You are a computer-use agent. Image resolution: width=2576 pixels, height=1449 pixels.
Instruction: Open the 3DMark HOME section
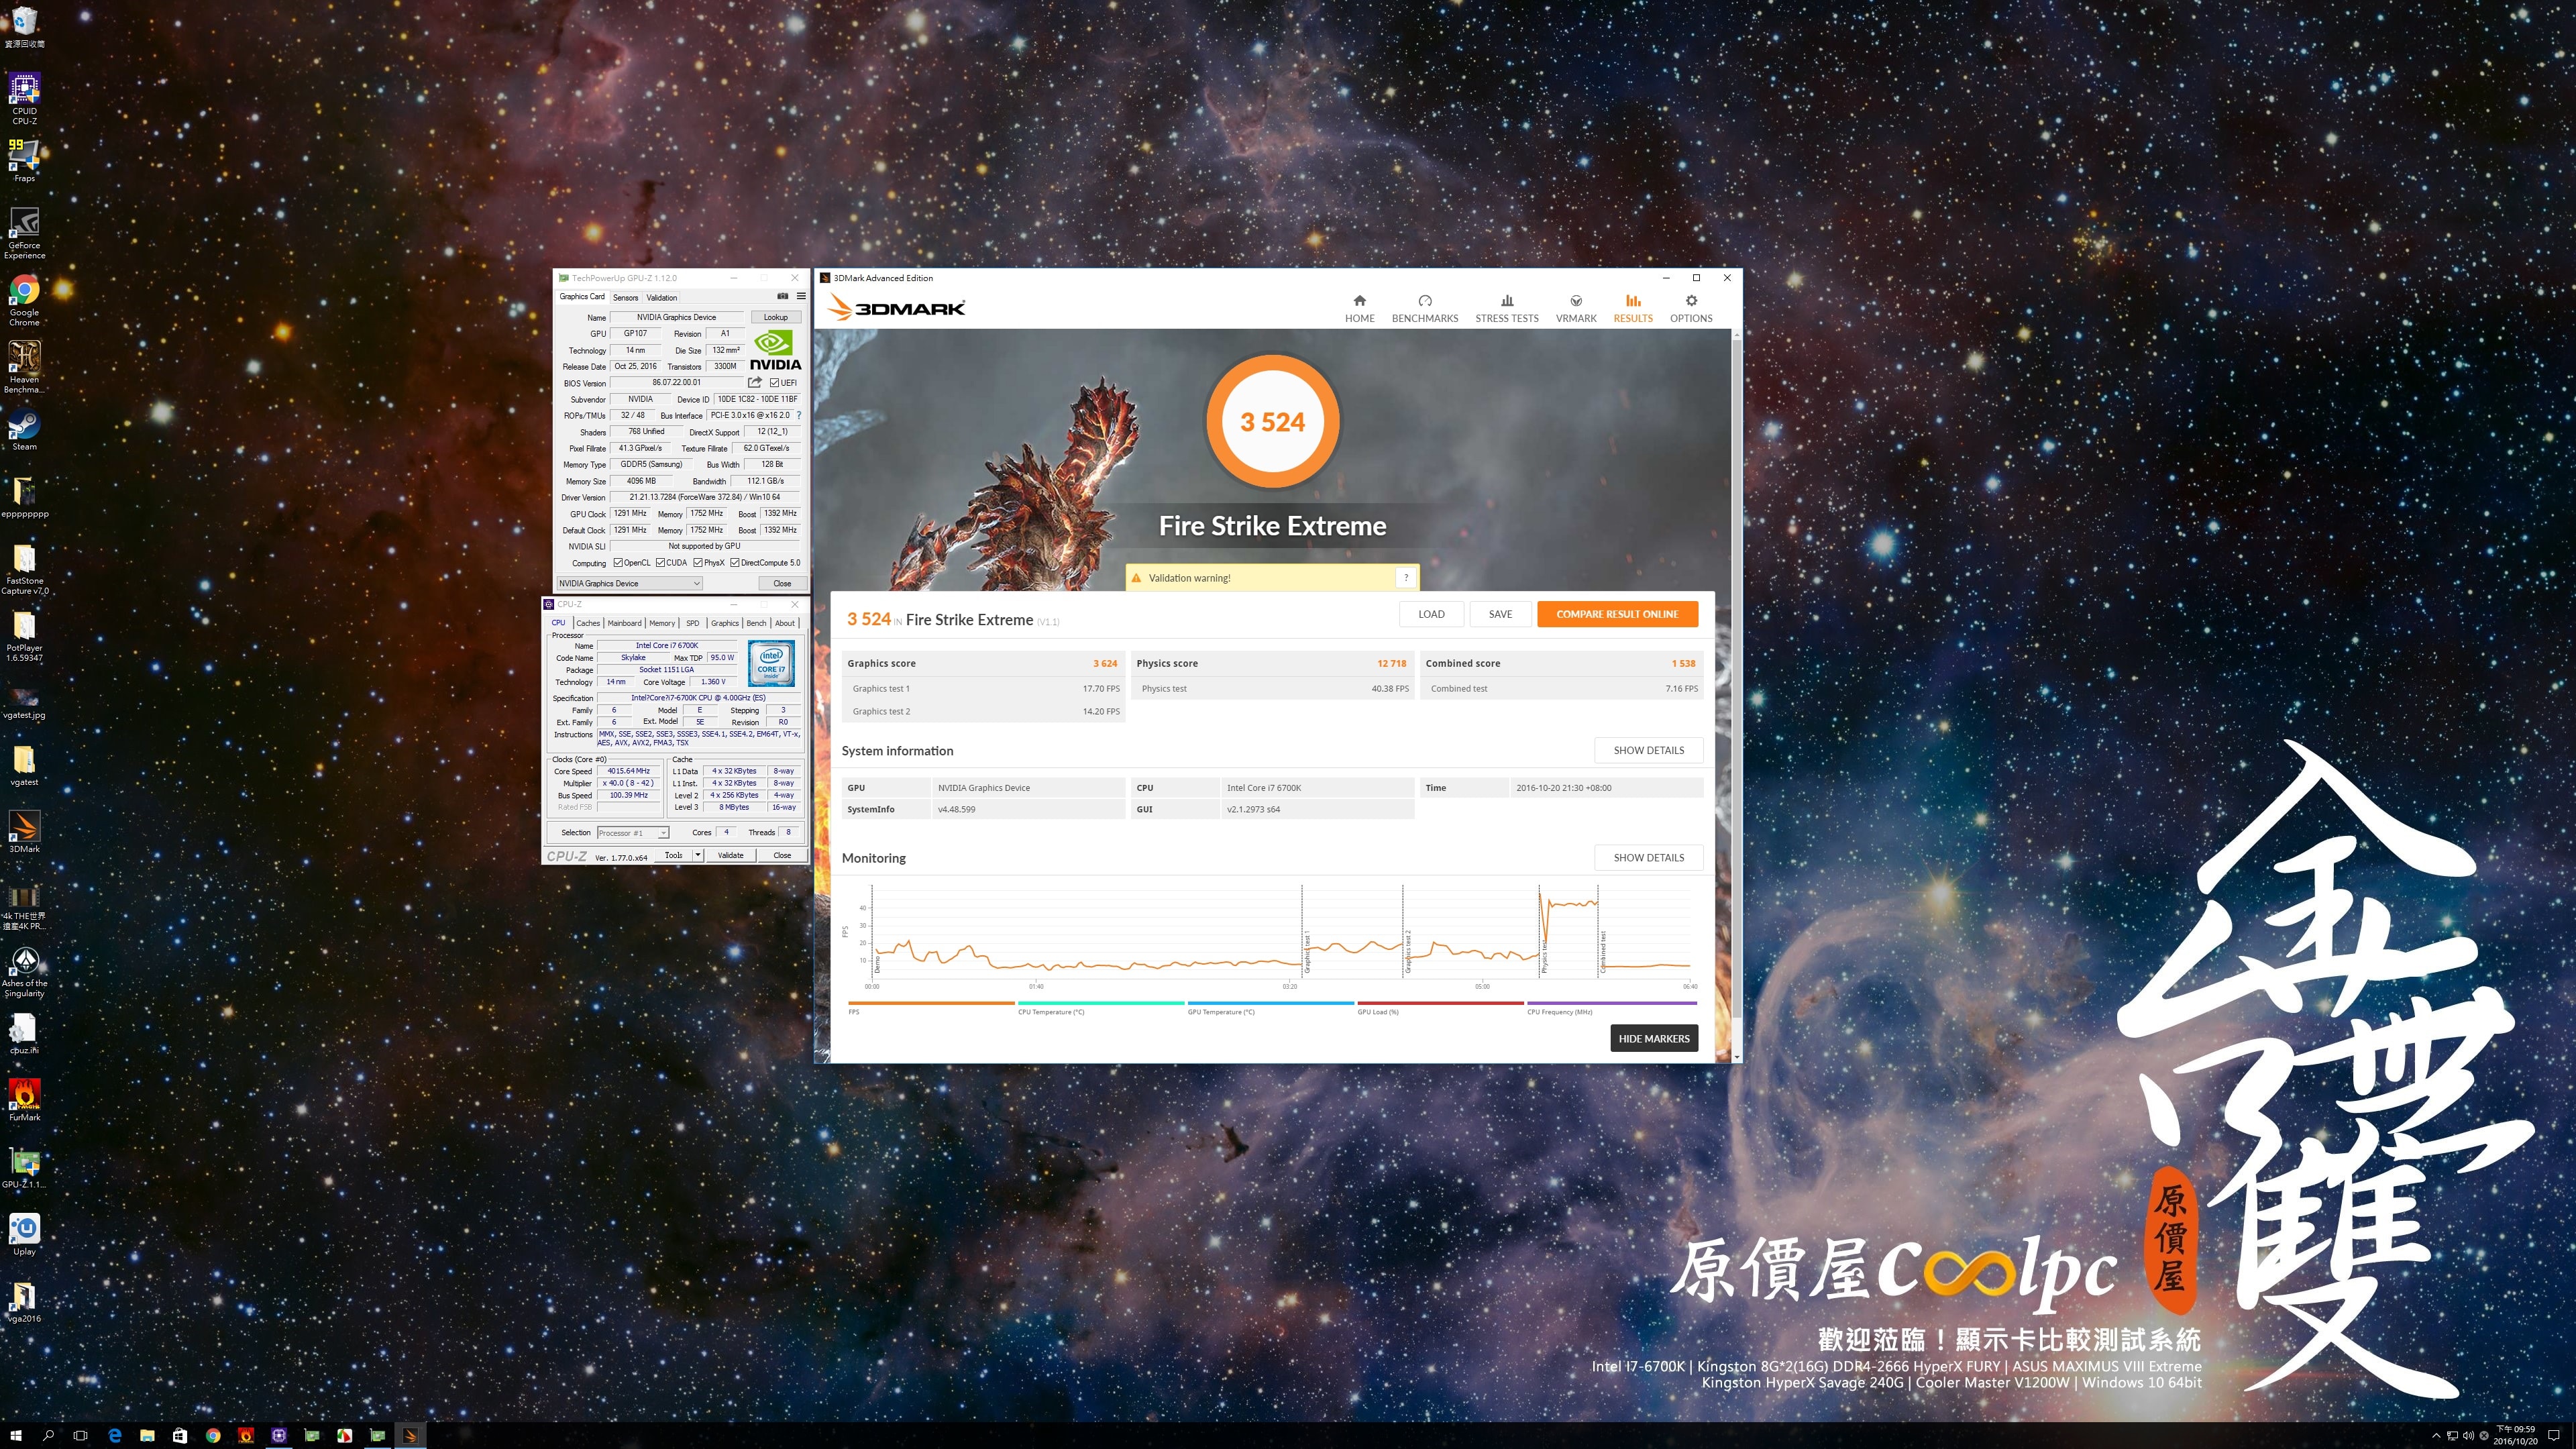[x=1359, y=308]
